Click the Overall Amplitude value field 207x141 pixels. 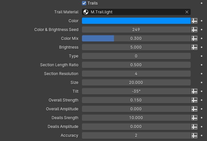[136, 109]
